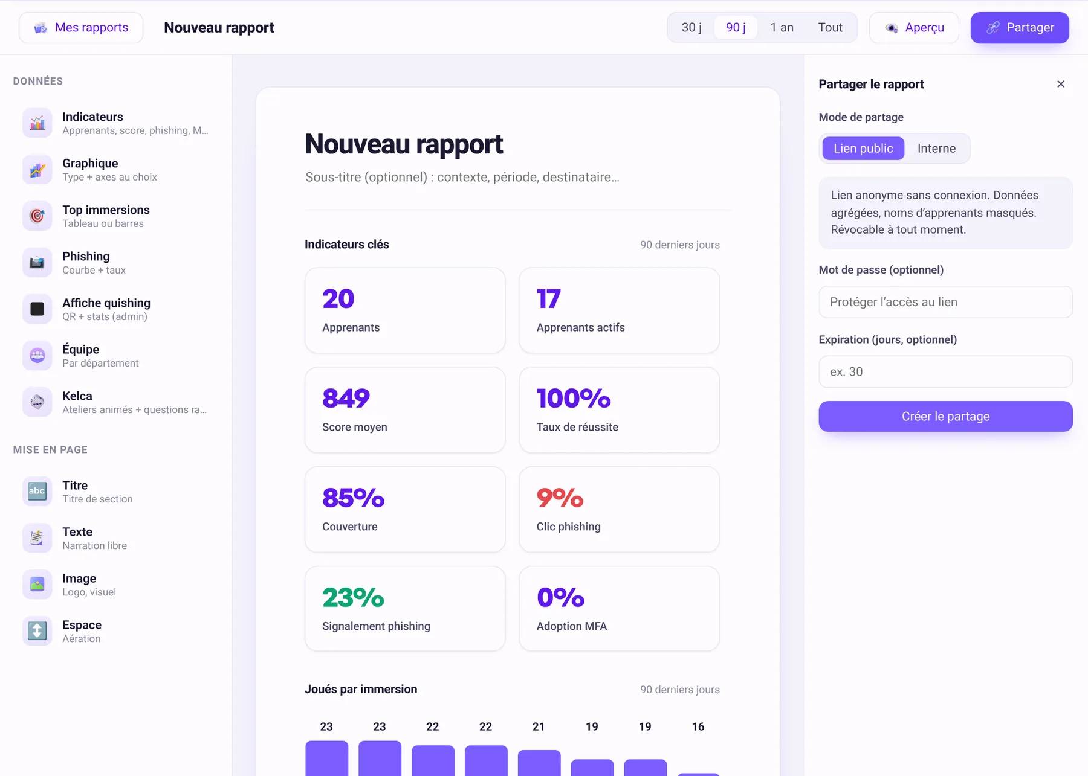Click Créer le partage button
The image size is (1088, 776).
point(945,417)
